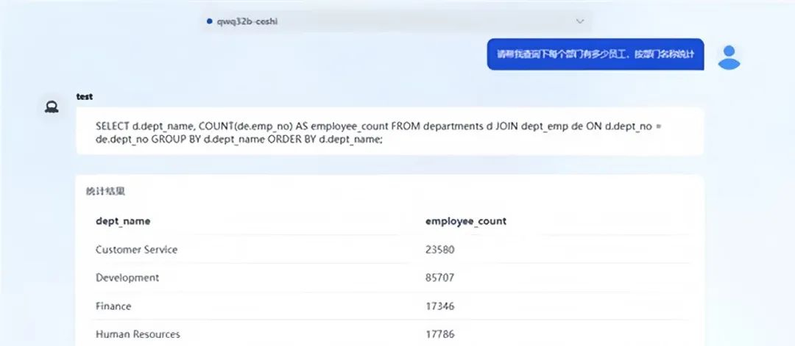Viewport: 795px width, 346px height.
Task: Click the SQL line starting with SELECT d.dept_name
Action: pyautogui.click(x=373, y=126)
